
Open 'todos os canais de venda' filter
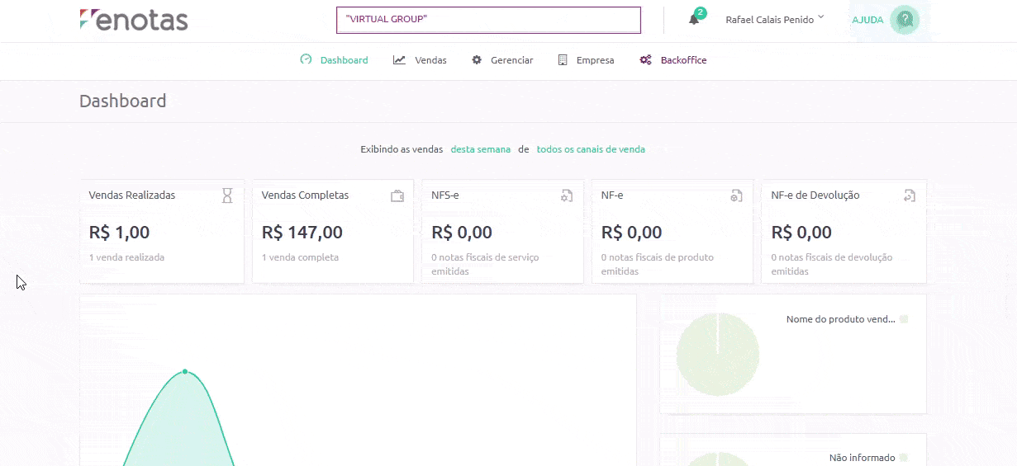coord(591,149)
